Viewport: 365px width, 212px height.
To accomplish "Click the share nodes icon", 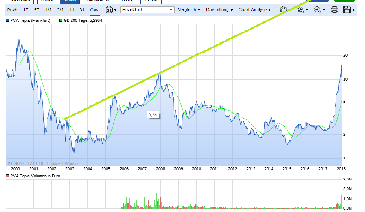I will 300,10.
